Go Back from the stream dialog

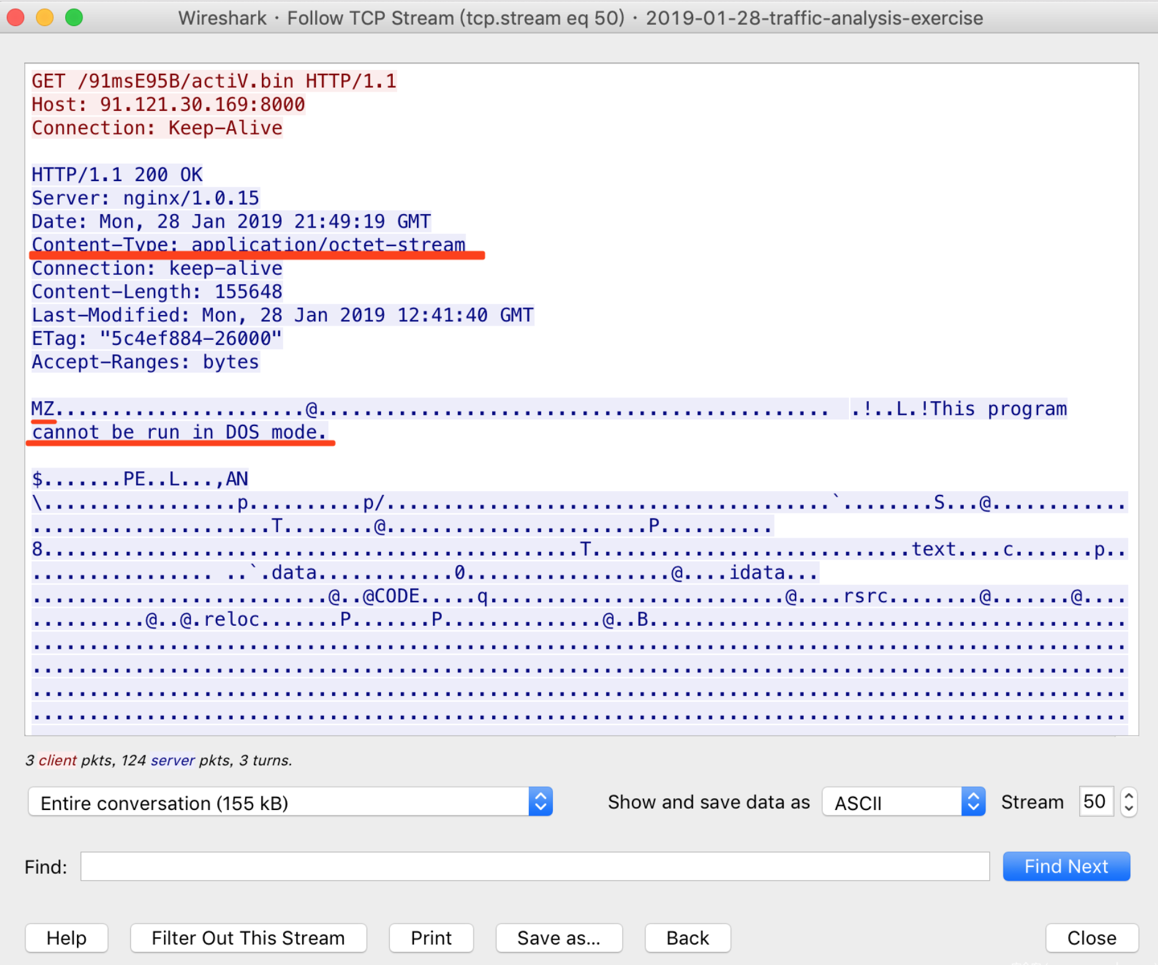tap(687, 938)
